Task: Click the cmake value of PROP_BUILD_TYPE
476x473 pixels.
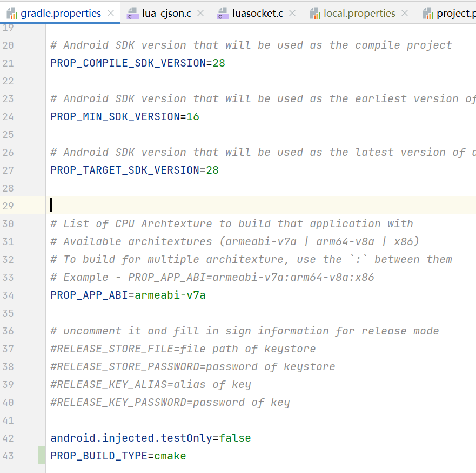Action: click(170, 456)
